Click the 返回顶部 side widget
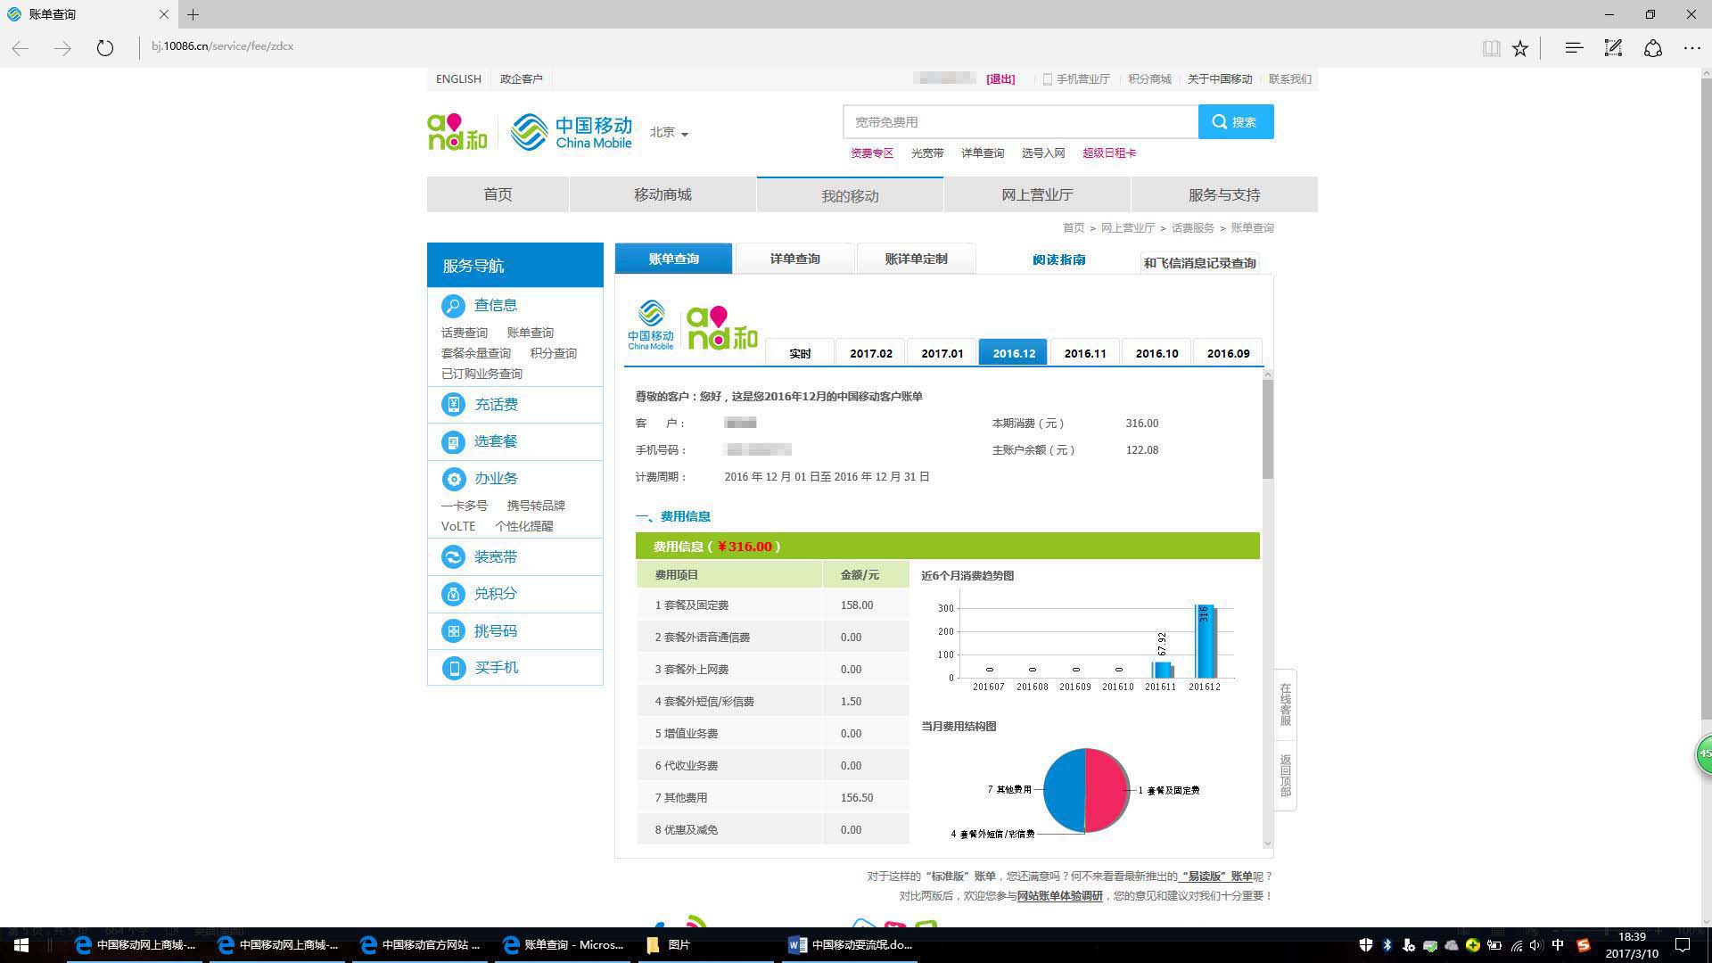The image size is (1712, 963). pos(1285,776)
